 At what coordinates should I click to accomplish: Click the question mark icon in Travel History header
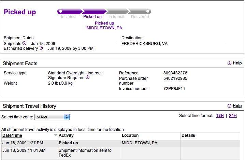pyautogui.click(x=229, y=106)
